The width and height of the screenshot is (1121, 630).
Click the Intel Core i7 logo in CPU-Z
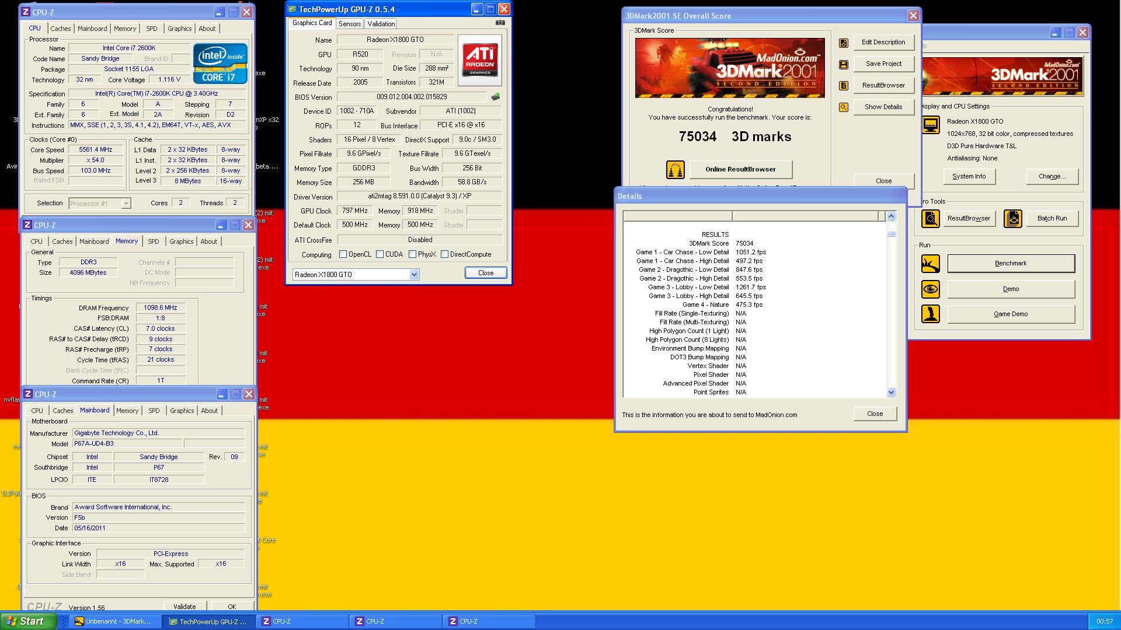(220, 64)
